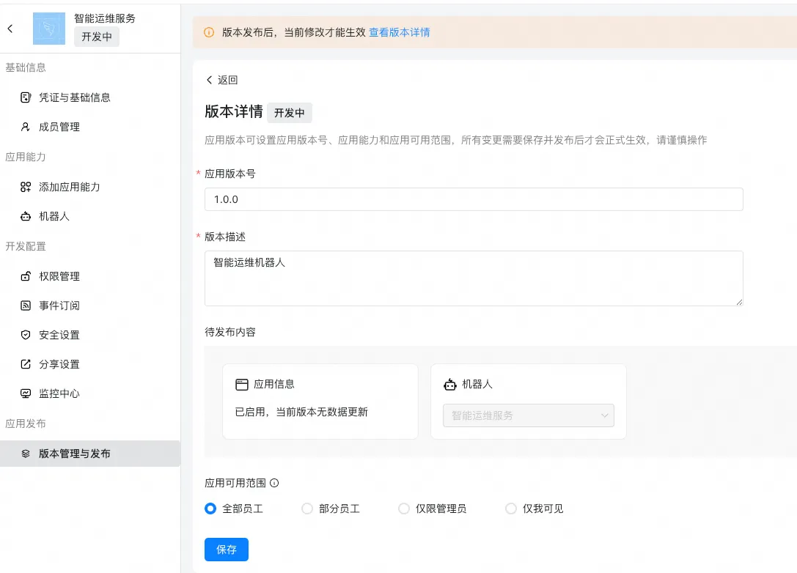Viewport: 797px width, 573px height.
Task: Click the 保存 button
Action: click(x=226, y=550)
